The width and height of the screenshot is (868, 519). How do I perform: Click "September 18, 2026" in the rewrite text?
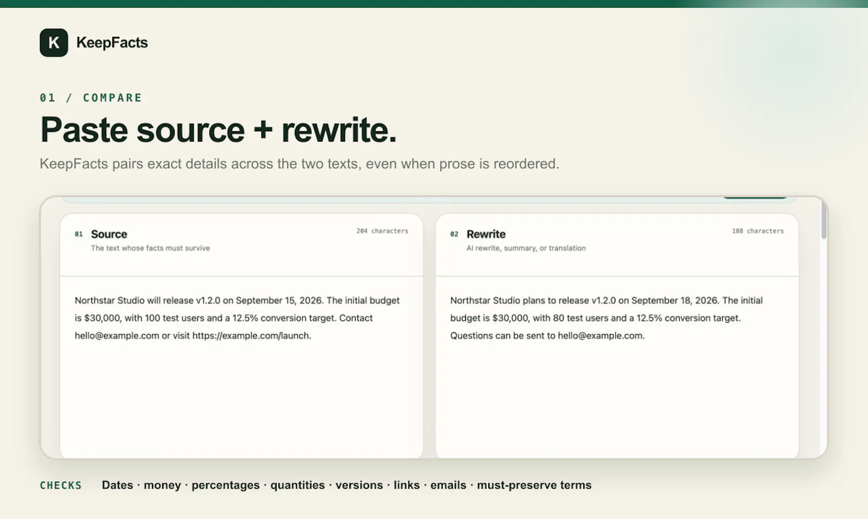675,300
